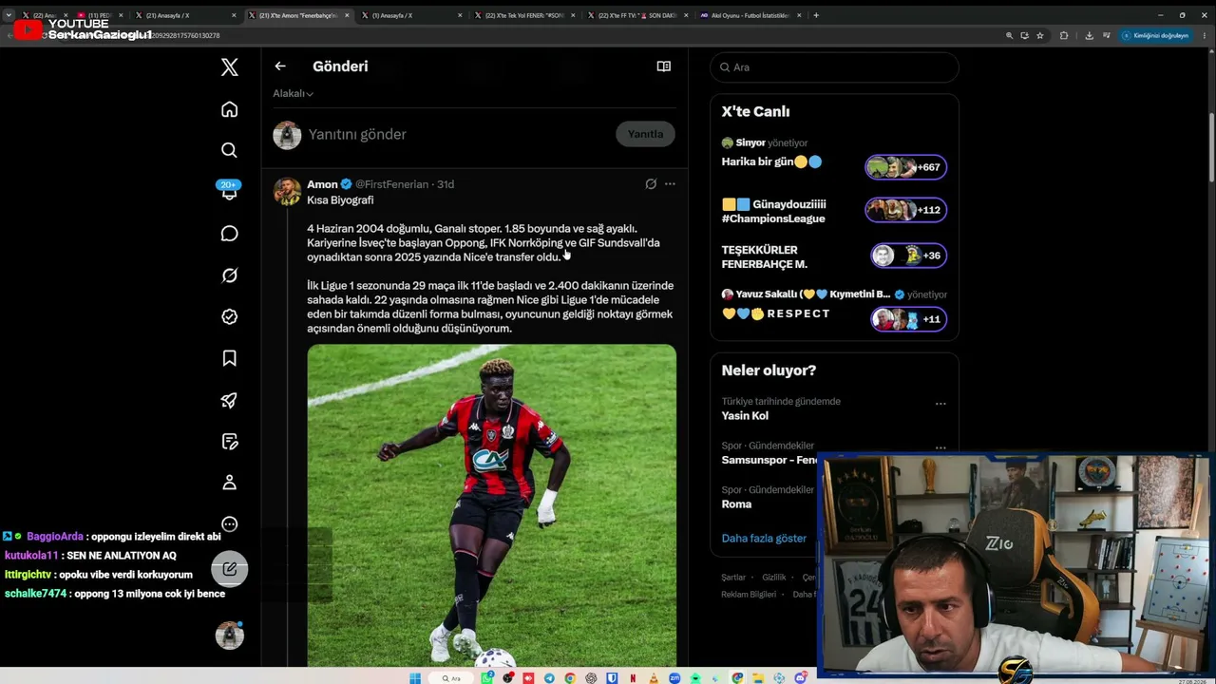Open Zoom from the taskbar

tap(674, 678)
